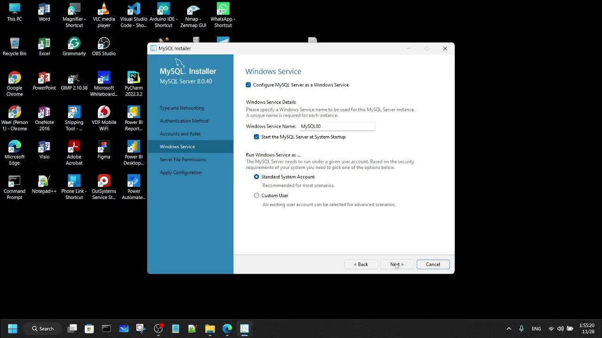The height and width of the screenshot is (338, 602).
Task: Select the Nmap Zenmap GUI icon
Action: click(x=193, y=15)
